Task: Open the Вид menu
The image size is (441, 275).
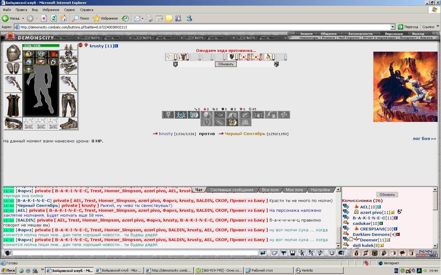Action: tap(35, 10)
